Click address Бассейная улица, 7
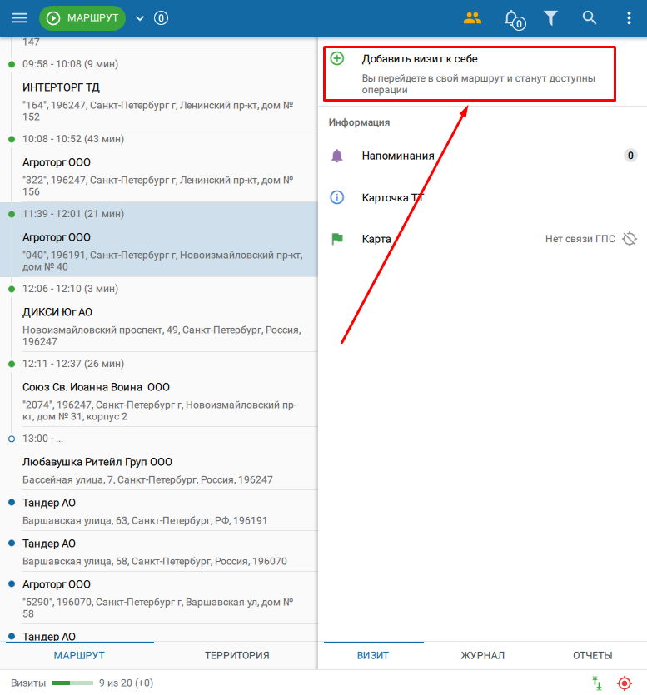 click(147, 479)
